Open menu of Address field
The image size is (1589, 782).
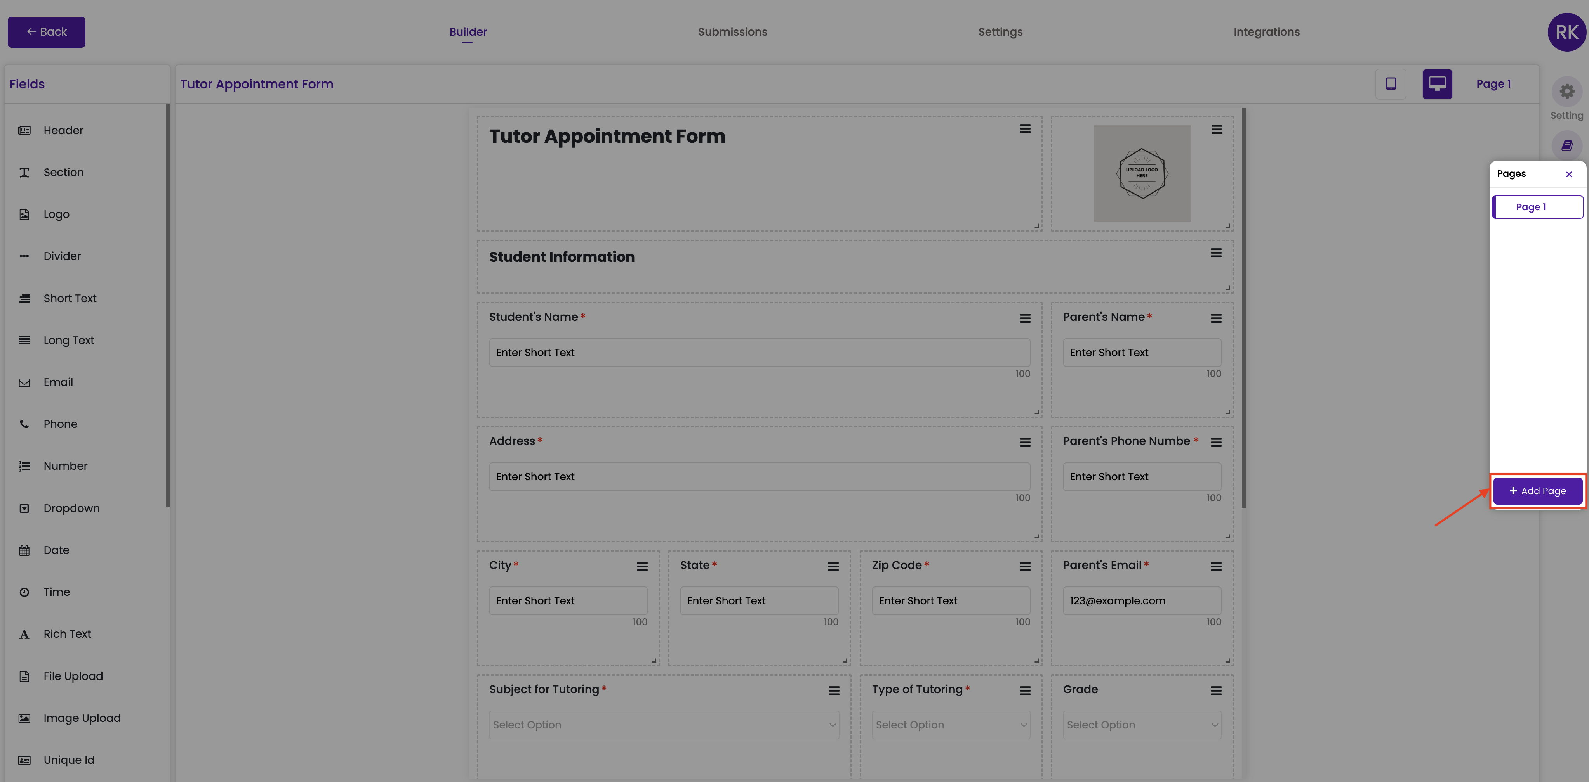click(1025, 443)
